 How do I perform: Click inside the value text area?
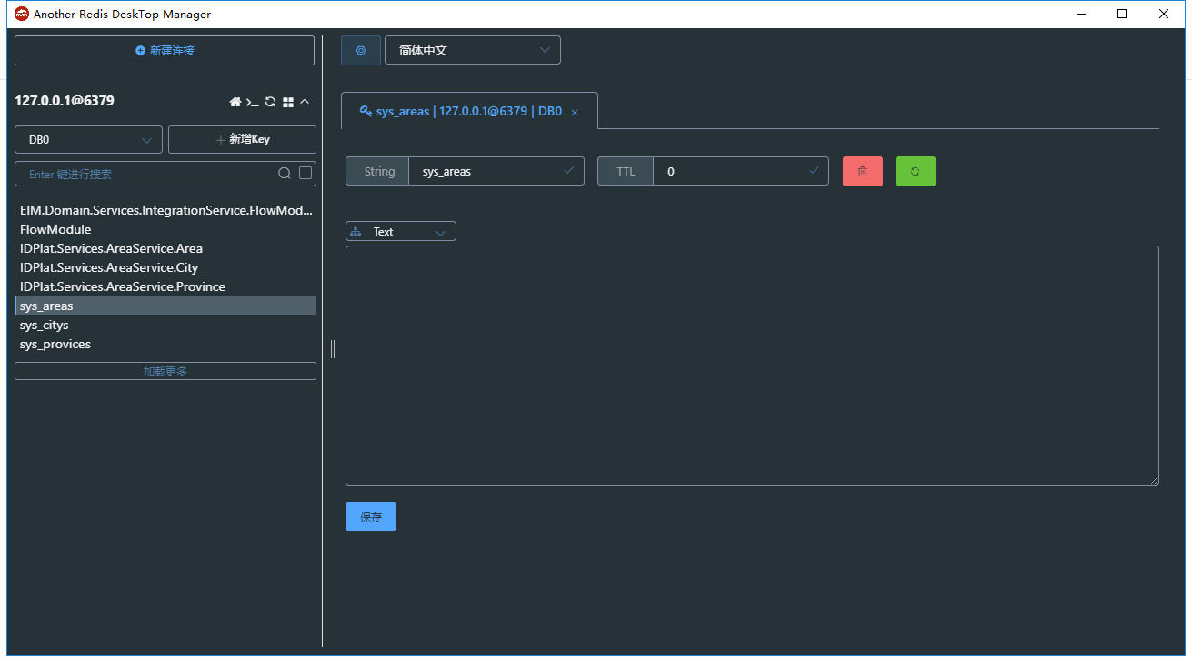tap(752, 366)
